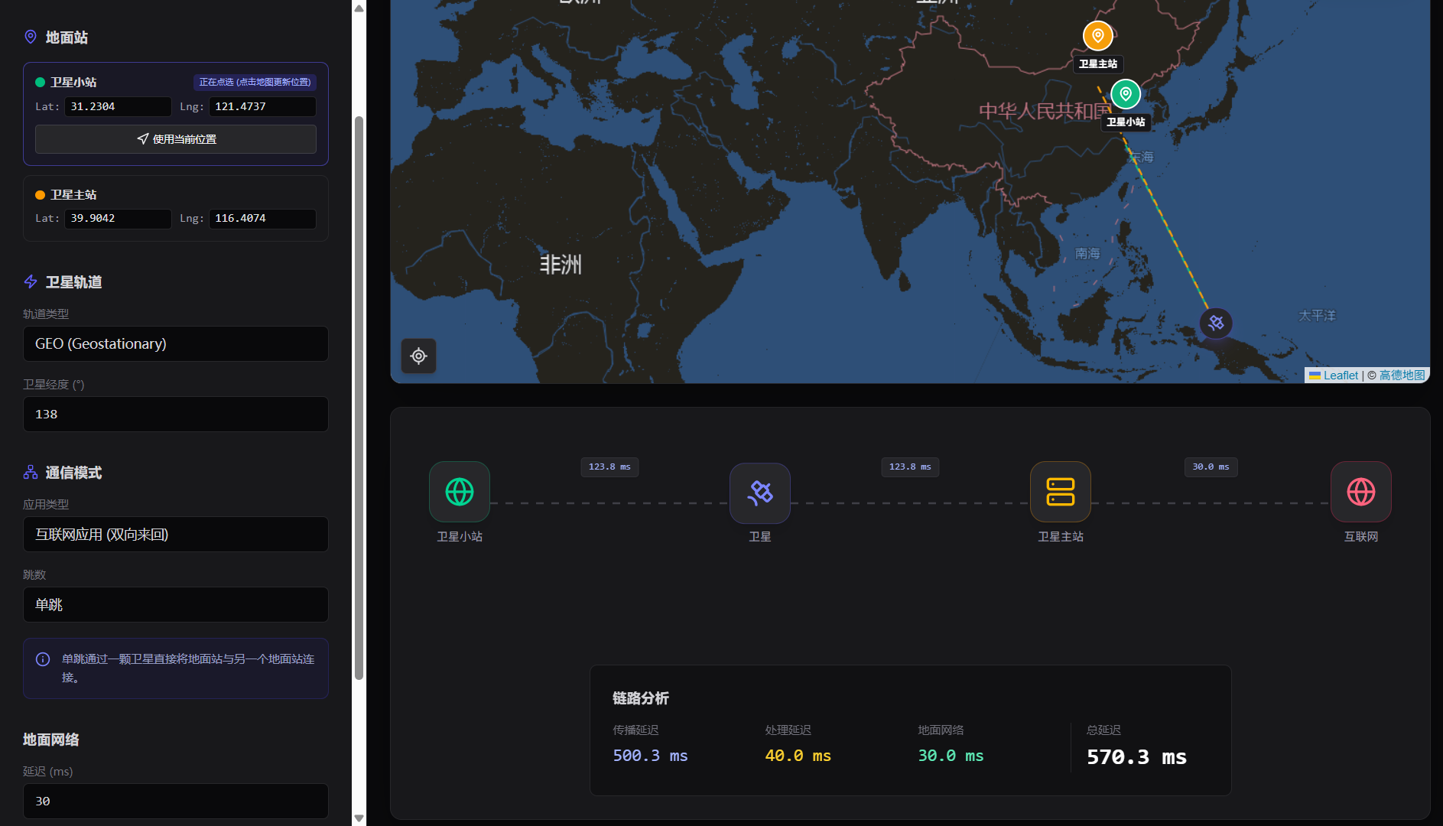Click the 总延迟 570.3 ms value
The height and width of the screenshot is (826, 1443).
click(1136, 757)
